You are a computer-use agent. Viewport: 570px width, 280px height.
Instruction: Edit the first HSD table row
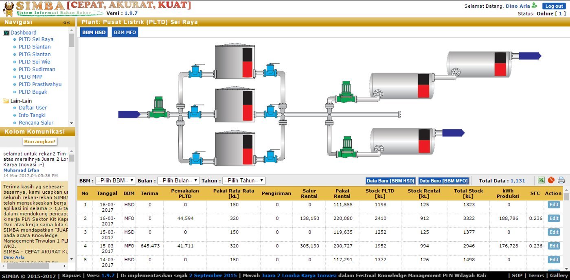[553, 205]
